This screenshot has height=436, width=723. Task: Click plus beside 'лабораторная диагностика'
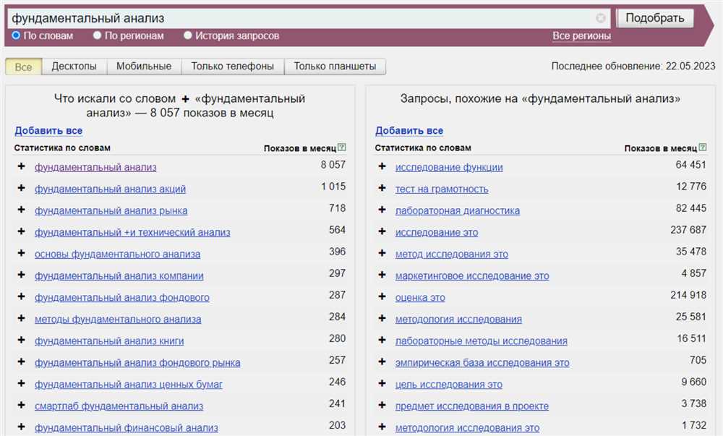[x=382, y=210]
